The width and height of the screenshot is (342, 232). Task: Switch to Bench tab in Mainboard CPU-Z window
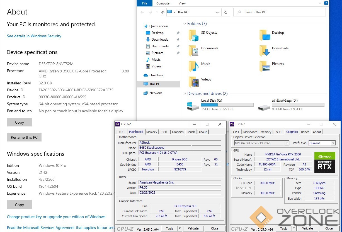tap(191, 132)
